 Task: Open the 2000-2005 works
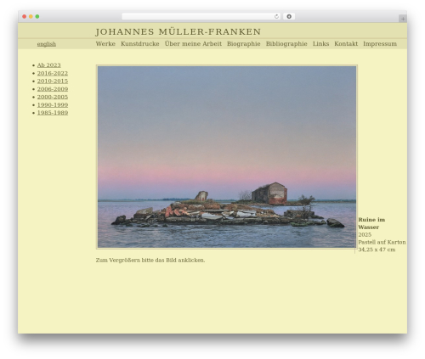tap(53, 97)
